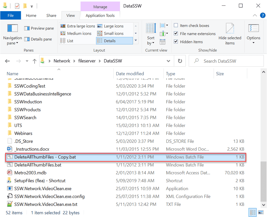Click Hide selected items
Viewport: 267px width, 217px height.
230,34
